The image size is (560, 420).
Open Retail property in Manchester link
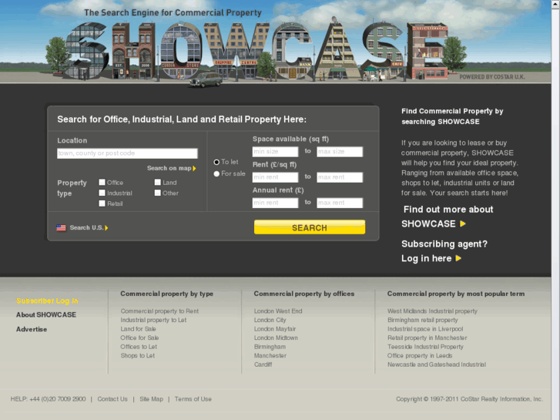tap(428, 338)
